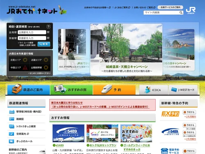Open the e5489 banner thumbnail
Viewport: 205px width, 154px height.
point(68,133)
